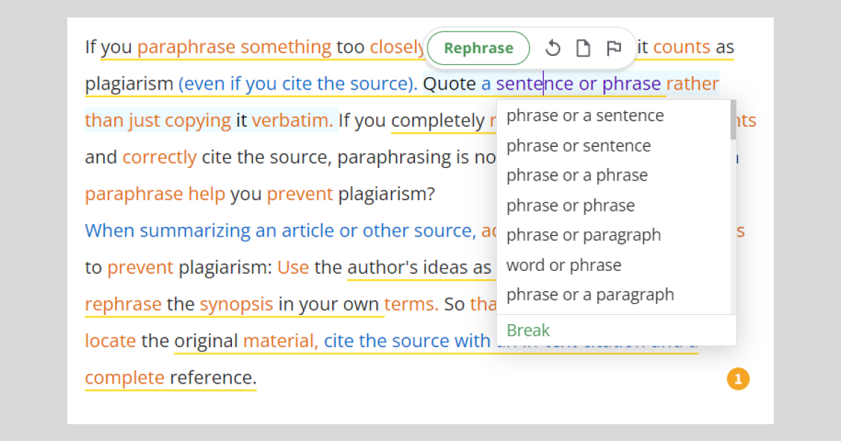Viewport: 841px width, 441px height.
Task: Click the green Break option under suggestions
Action: pyautogui.click(x=528, y=330)
